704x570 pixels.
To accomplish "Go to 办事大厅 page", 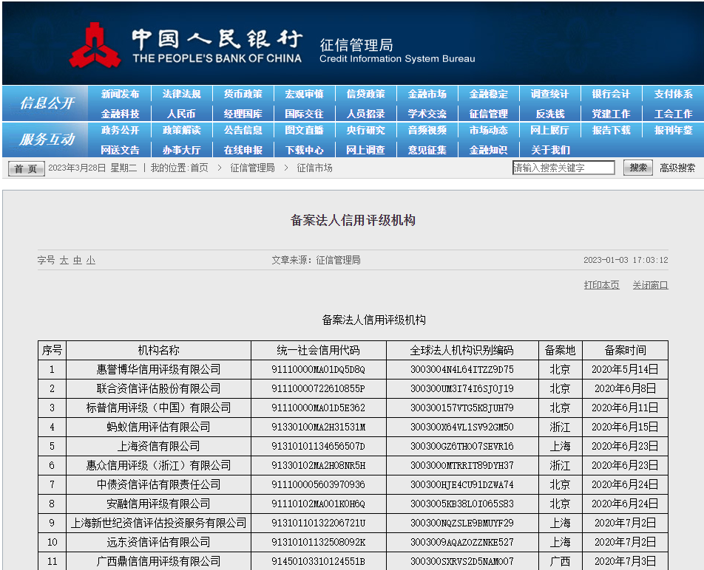I will pyautogui.click(x=181, y=150).
